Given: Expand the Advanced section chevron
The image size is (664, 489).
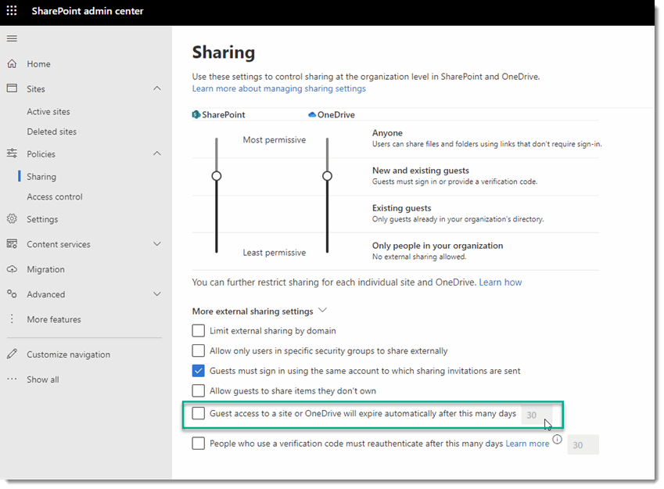Looking at the screenshot, I should point(157,294).
